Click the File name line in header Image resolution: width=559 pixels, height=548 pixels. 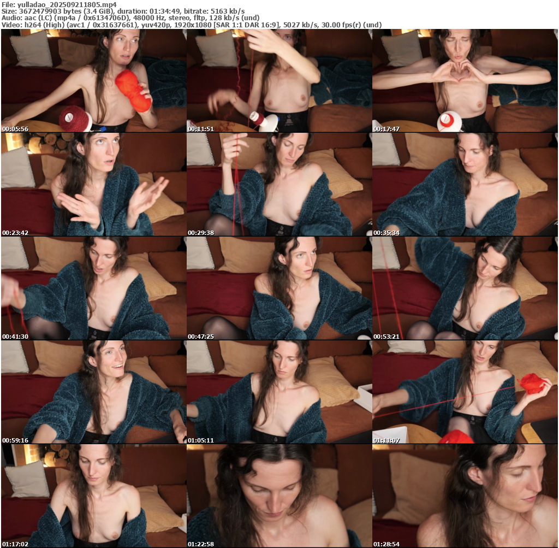(59, 4)
